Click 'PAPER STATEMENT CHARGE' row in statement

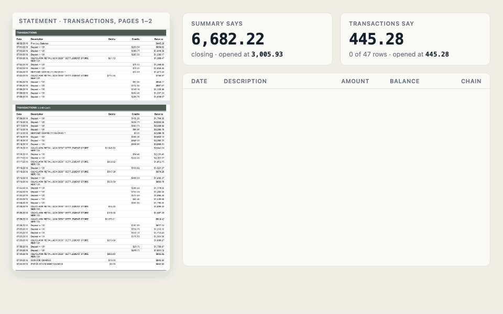[x=91, y=264]
